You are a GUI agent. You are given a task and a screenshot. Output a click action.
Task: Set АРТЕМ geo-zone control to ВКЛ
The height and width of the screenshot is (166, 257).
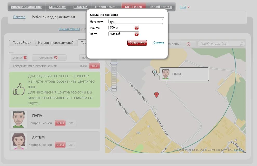(71, 145)
